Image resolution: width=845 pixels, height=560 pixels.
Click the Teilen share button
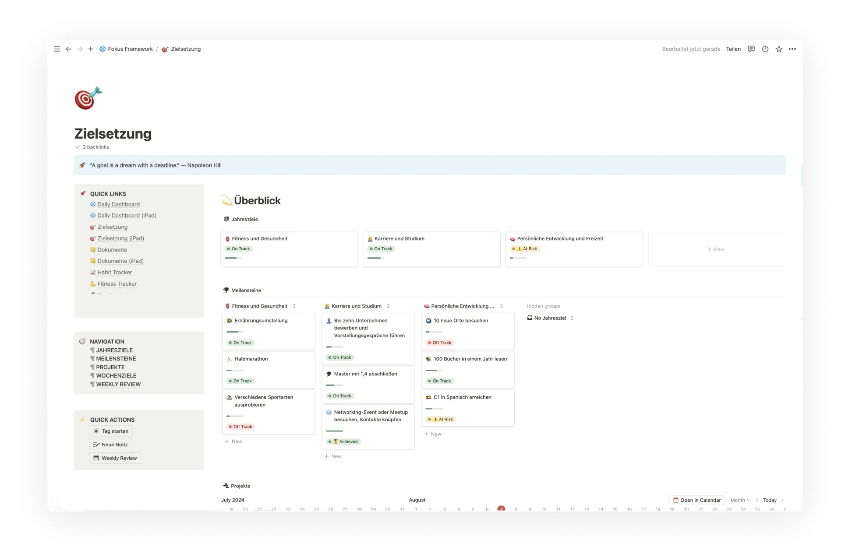point(733,49)
